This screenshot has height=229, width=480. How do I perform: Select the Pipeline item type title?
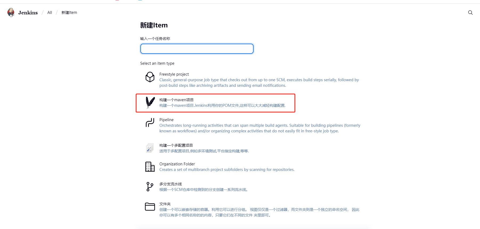click(x=166, y=120)
